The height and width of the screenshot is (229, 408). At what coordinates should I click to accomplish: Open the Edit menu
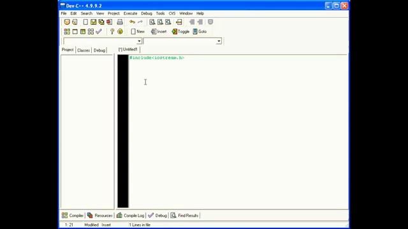tap(74, 13)
